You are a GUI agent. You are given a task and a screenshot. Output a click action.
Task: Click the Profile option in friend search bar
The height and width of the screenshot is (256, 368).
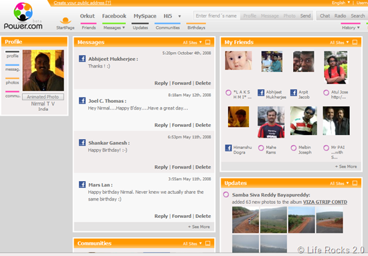[250, 15]
